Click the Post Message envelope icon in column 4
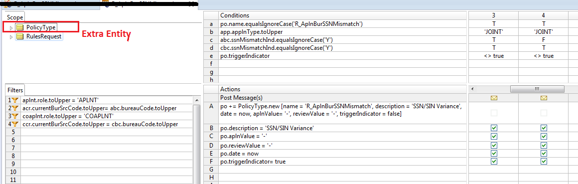Viewport: 578px width, 184px height. [x=544, y=98]
